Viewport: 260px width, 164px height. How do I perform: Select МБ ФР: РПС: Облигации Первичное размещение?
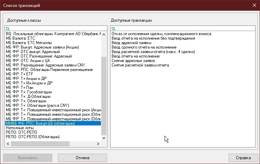[53, 70]
